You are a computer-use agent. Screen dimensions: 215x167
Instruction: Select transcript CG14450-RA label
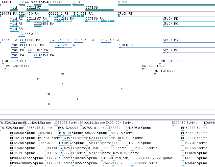(x=29, y=14)
